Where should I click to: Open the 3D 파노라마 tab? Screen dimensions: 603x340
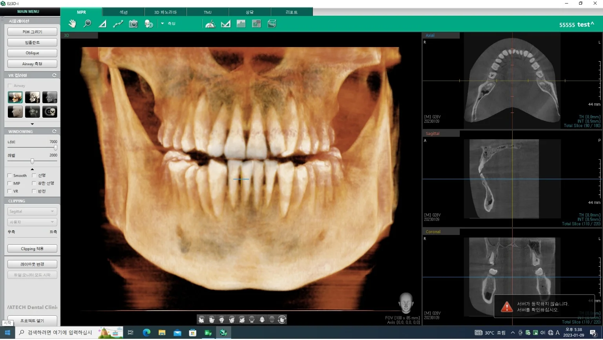point(165,12)
